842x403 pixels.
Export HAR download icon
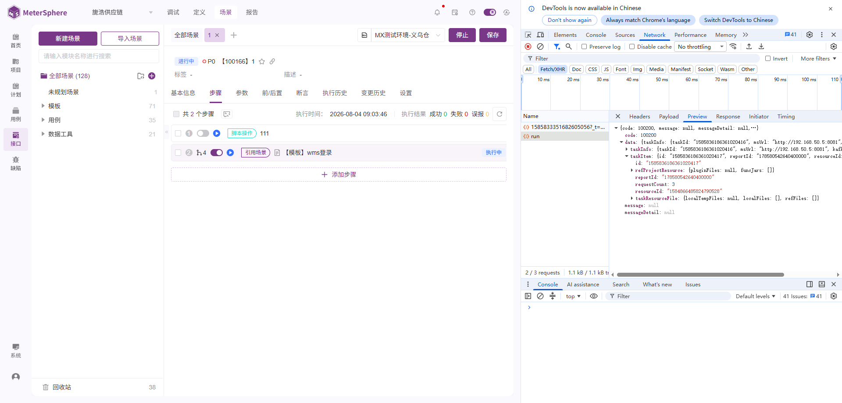point(761,46)
